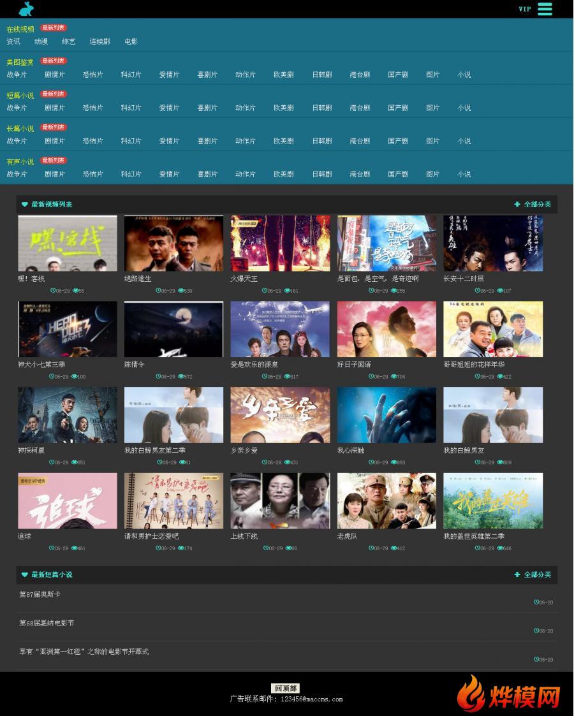Click the 最新列表 badge next to 长篇小说
The width and height of the screenshot is (574, 716).
tap(54, 127)
